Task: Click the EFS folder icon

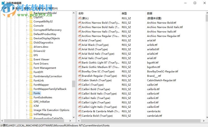Action: (31, 55)
